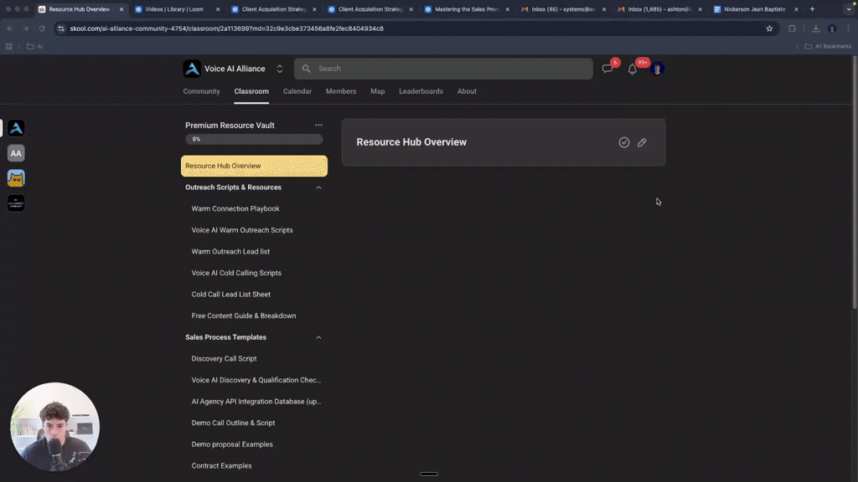Click the Premium Resource Vault course title
Image resolution: width=858 pixels, height=482 pixels.
coord(230,126)
